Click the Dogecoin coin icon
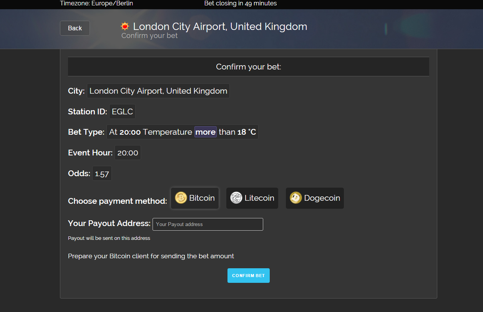 point(296,198)
